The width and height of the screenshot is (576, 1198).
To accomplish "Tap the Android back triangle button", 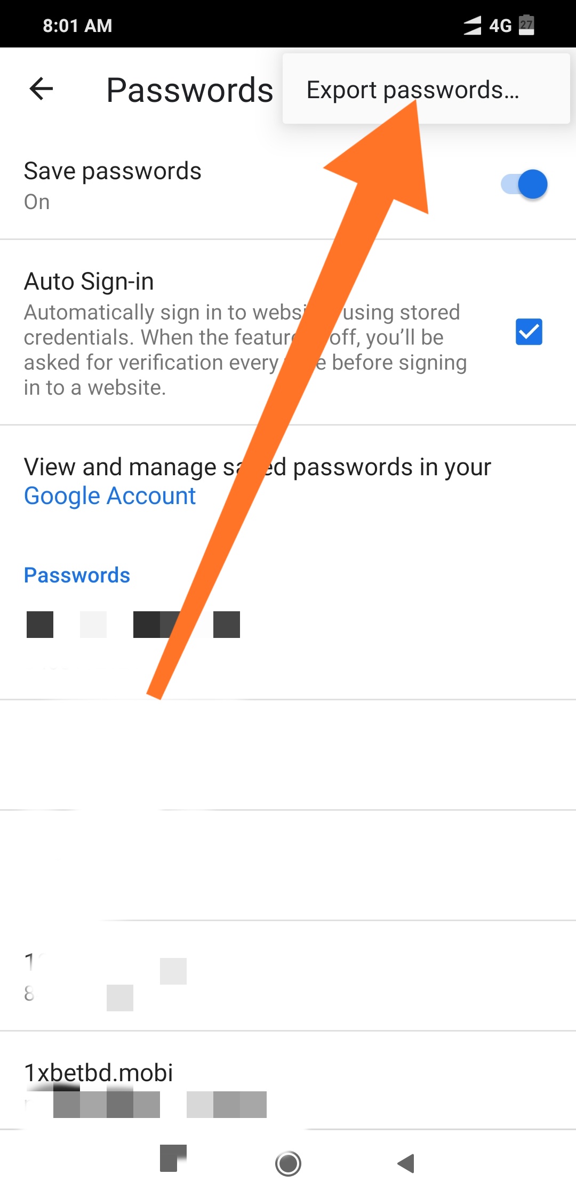I will tap(406, 1163).
